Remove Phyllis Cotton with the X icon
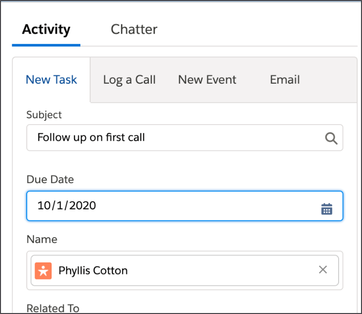The width and height of the screenshot is (362, 314). point(323,270)
